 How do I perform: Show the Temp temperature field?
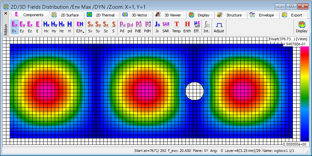click(176, 27)
